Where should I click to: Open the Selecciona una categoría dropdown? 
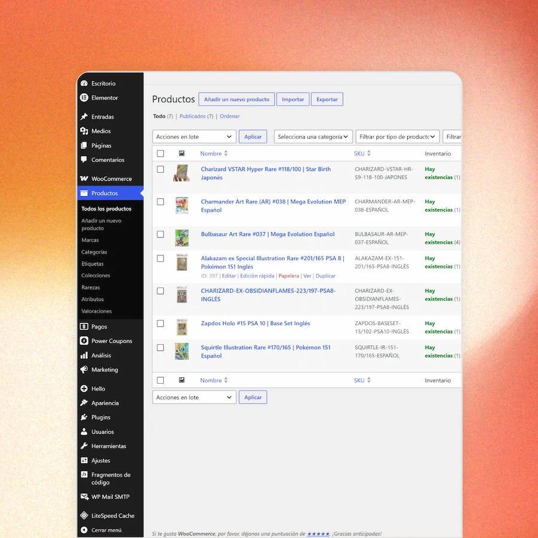(x=313, y=136)
